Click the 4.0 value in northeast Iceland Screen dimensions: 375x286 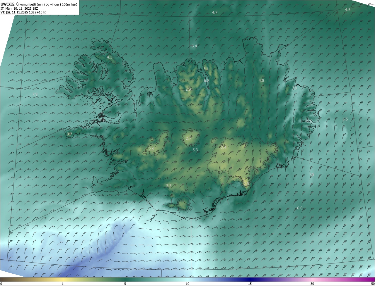click(x=261, y=80)
